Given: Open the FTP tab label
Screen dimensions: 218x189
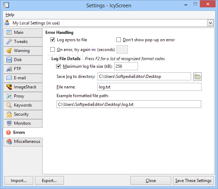Looking at the screenshot, I should click(17, 69).
